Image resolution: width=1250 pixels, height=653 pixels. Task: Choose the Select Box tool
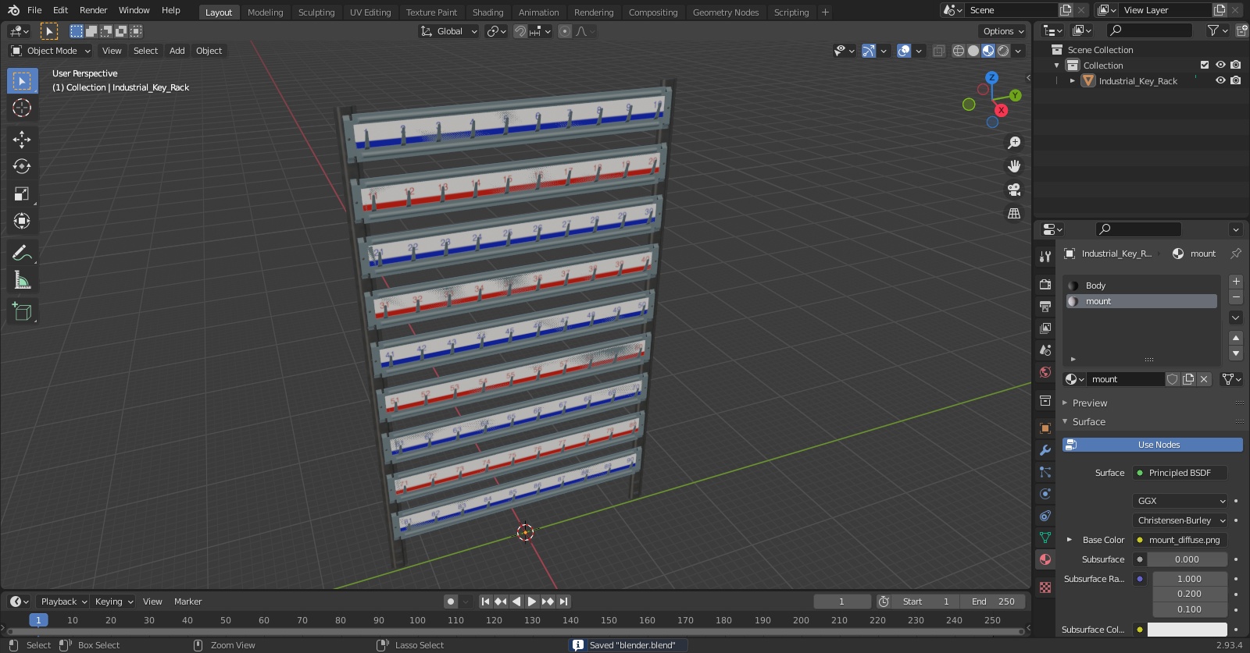(22, 80)
